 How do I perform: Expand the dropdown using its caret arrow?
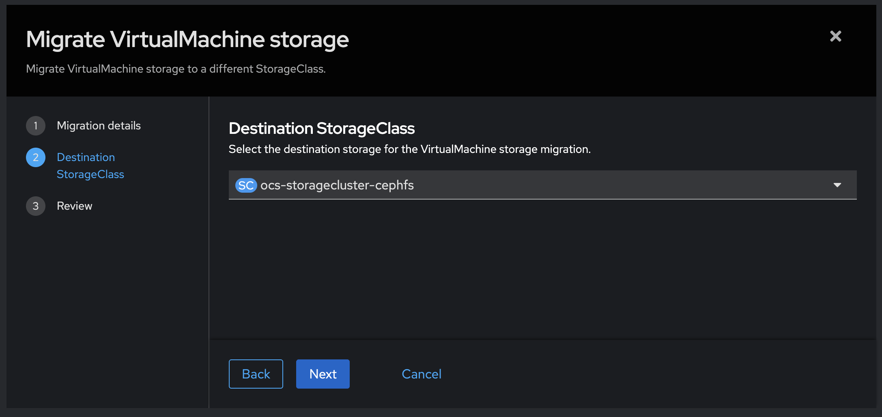tap(837, 185)
